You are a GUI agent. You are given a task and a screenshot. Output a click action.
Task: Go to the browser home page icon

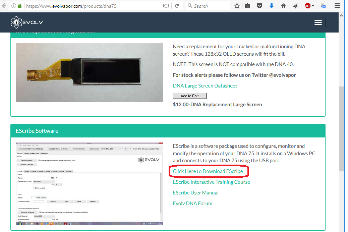click(284, 6)
